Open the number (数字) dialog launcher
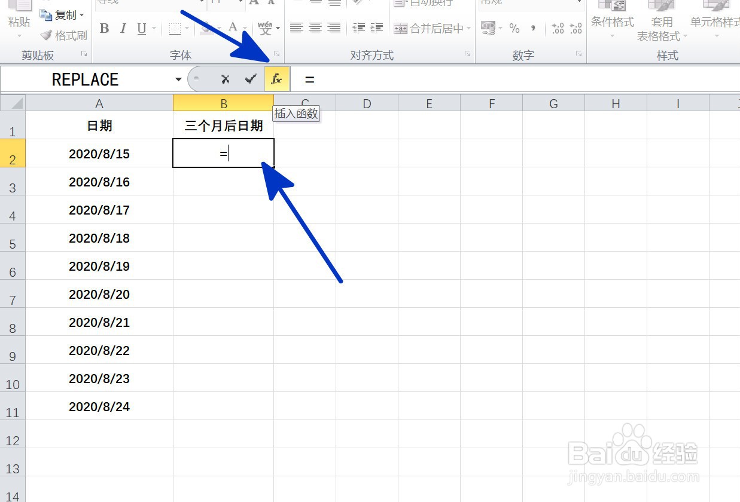This screenshot has width=740, height=502. (x=579, y=54)
